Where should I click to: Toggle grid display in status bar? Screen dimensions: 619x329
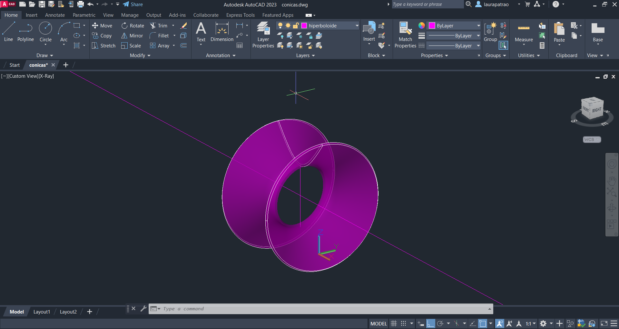point(394,324)
